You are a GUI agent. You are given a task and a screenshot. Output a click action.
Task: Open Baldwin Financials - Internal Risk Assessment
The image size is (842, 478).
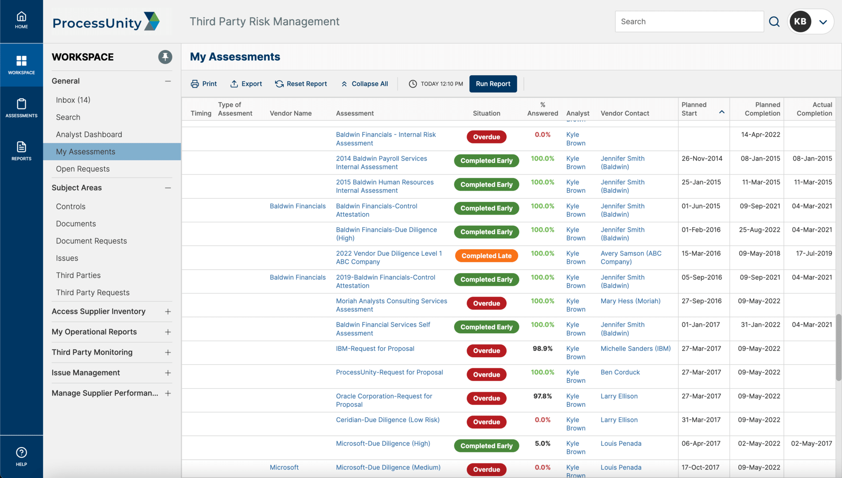(386, 139)
